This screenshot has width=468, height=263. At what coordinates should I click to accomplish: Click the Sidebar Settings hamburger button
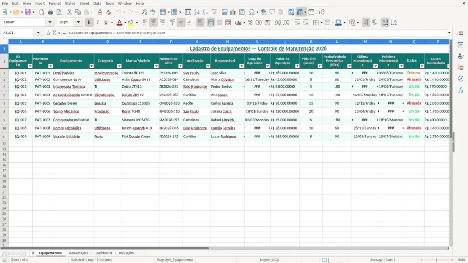coord(461,33)
